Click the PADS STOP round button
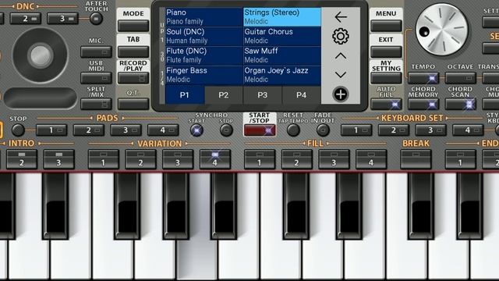The width and height of the screenshot is (499, 281). [x=18, y=130]
